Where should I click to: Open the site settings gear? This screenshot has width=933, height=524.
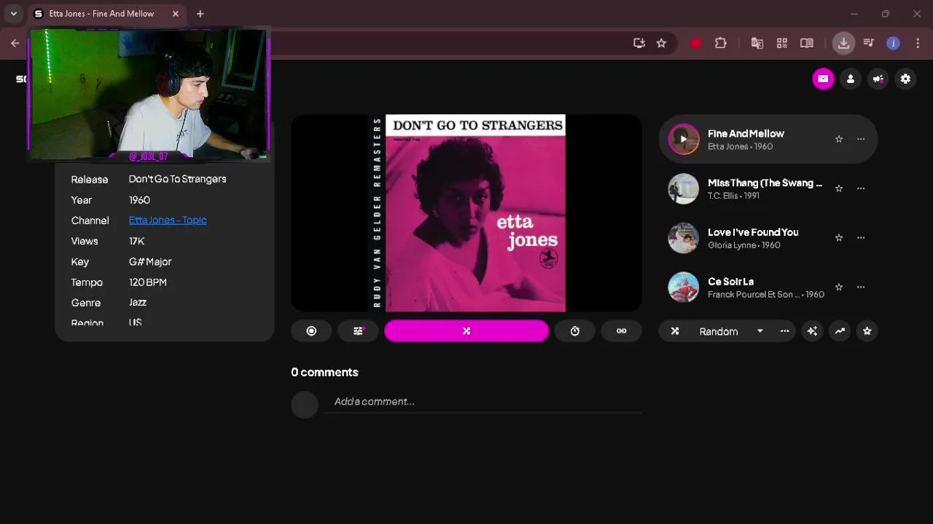pyautogui.click(x=905, y=79)
